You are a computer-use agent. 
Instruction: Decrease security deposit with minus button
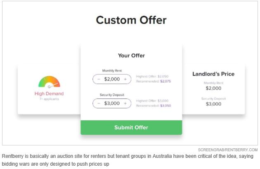click(99, 103)
